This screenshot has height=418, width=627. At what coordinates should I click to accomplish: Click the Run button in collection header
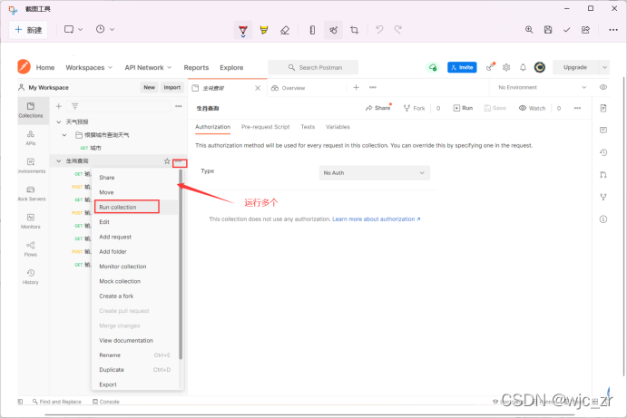[463, 108]
